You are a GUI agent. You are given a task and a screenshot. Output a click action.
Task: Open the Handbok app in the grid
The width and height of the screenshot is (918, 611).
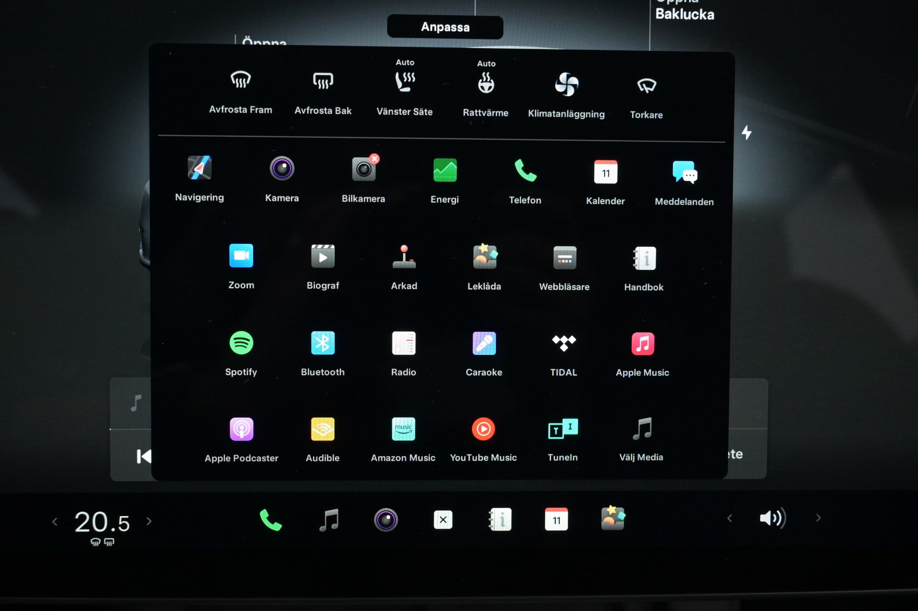pos(644,258)
